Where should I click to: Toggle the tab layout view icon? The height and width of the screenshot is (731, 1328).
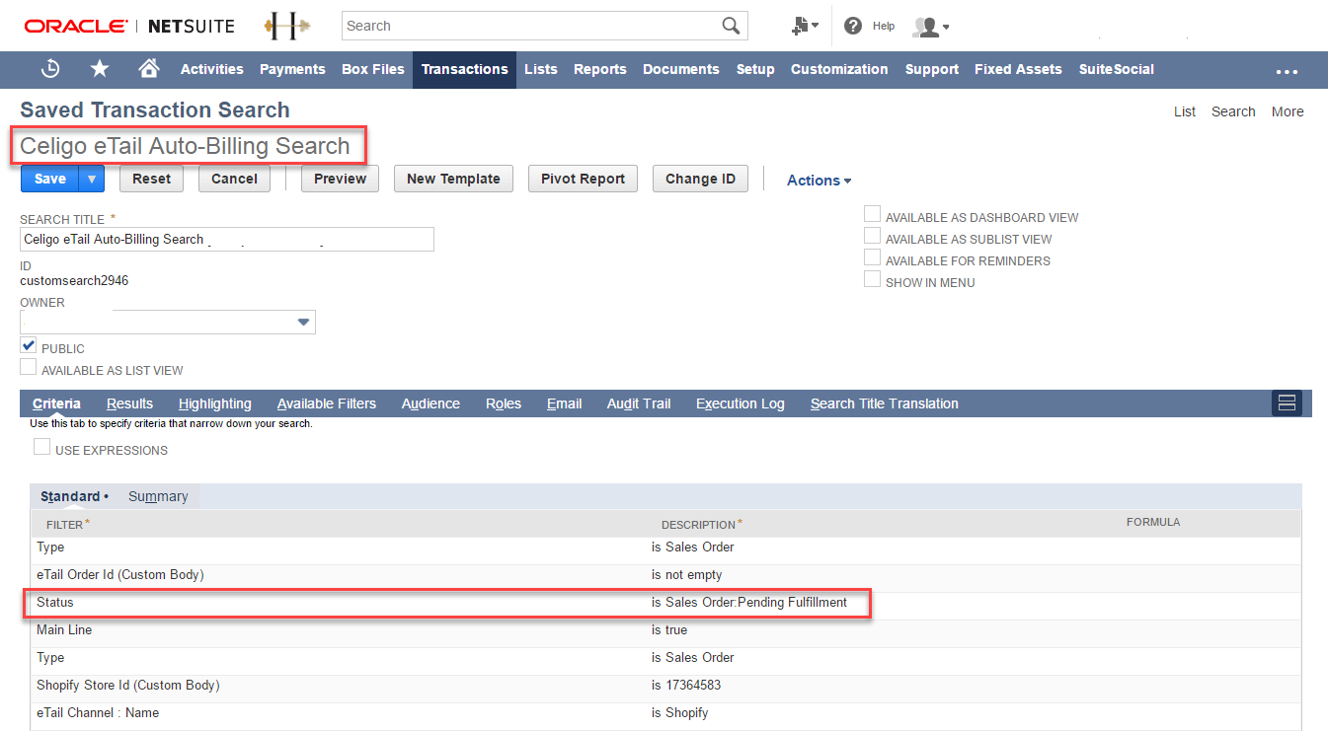(x=1287, y=402)
